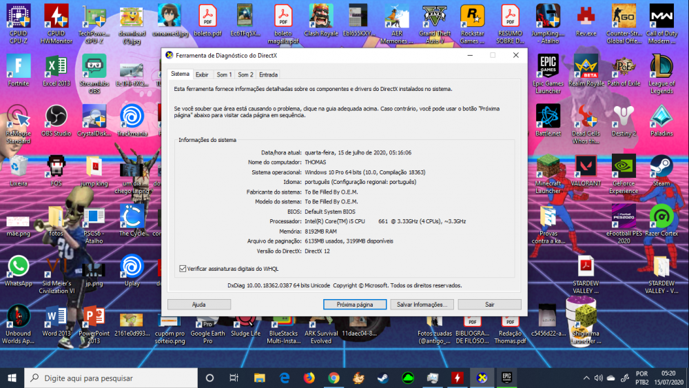The height and width of the screenshot is (388, 689).
Task: Open OBS Studio desktop shortcut
Action: 56,121
